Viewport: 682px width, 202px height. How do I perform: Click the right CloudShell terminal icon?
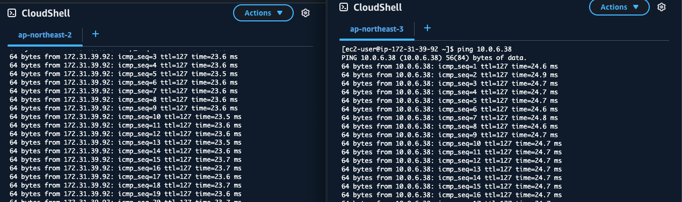pos(344,8)
